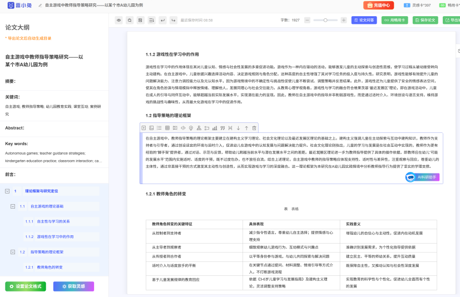Click the pencil edit icon beside paper title
The height and width of the screenshot is (297, 460).
coord(40,5)
